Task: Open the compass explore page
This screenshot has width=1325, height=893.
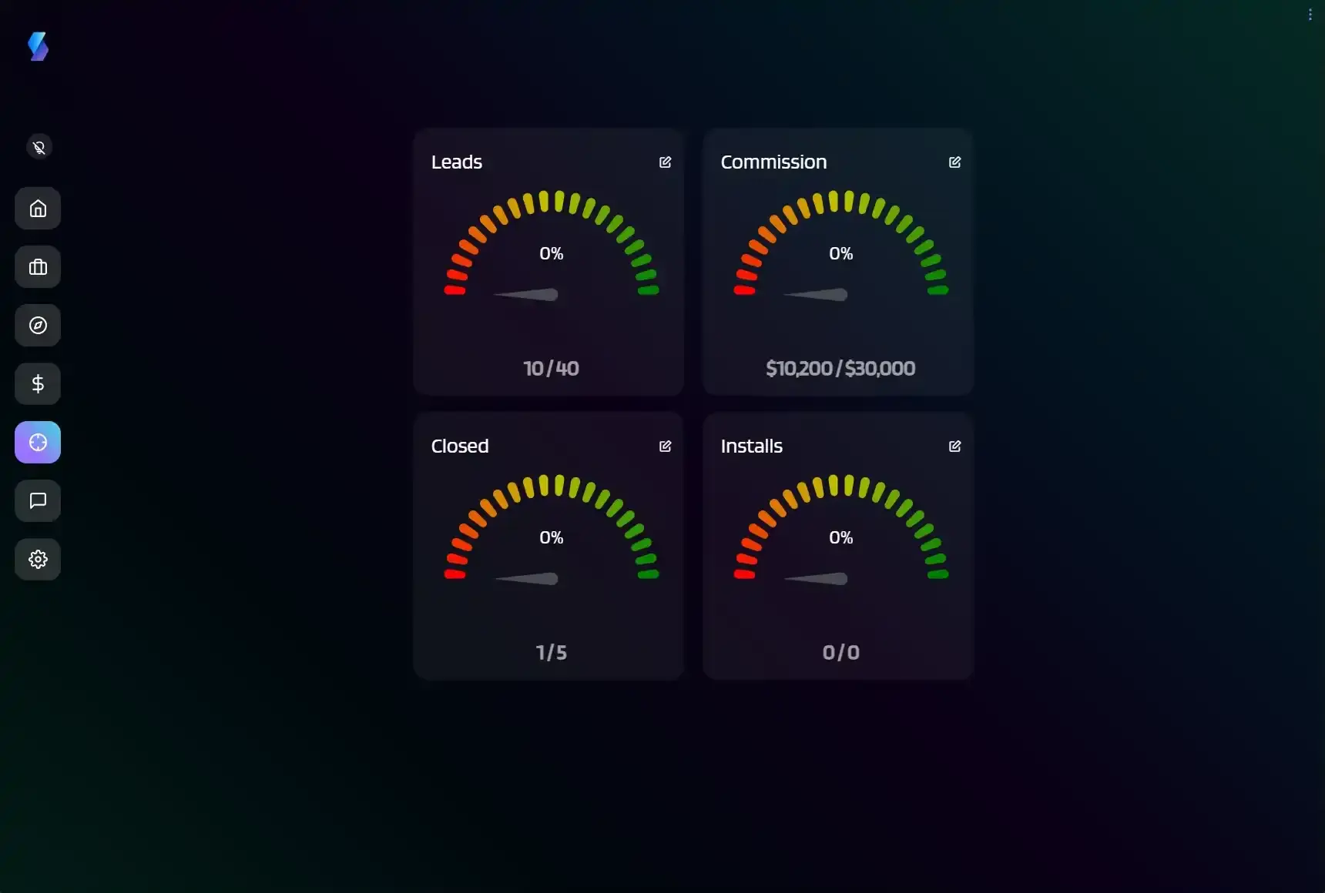Action: [38, 326]
